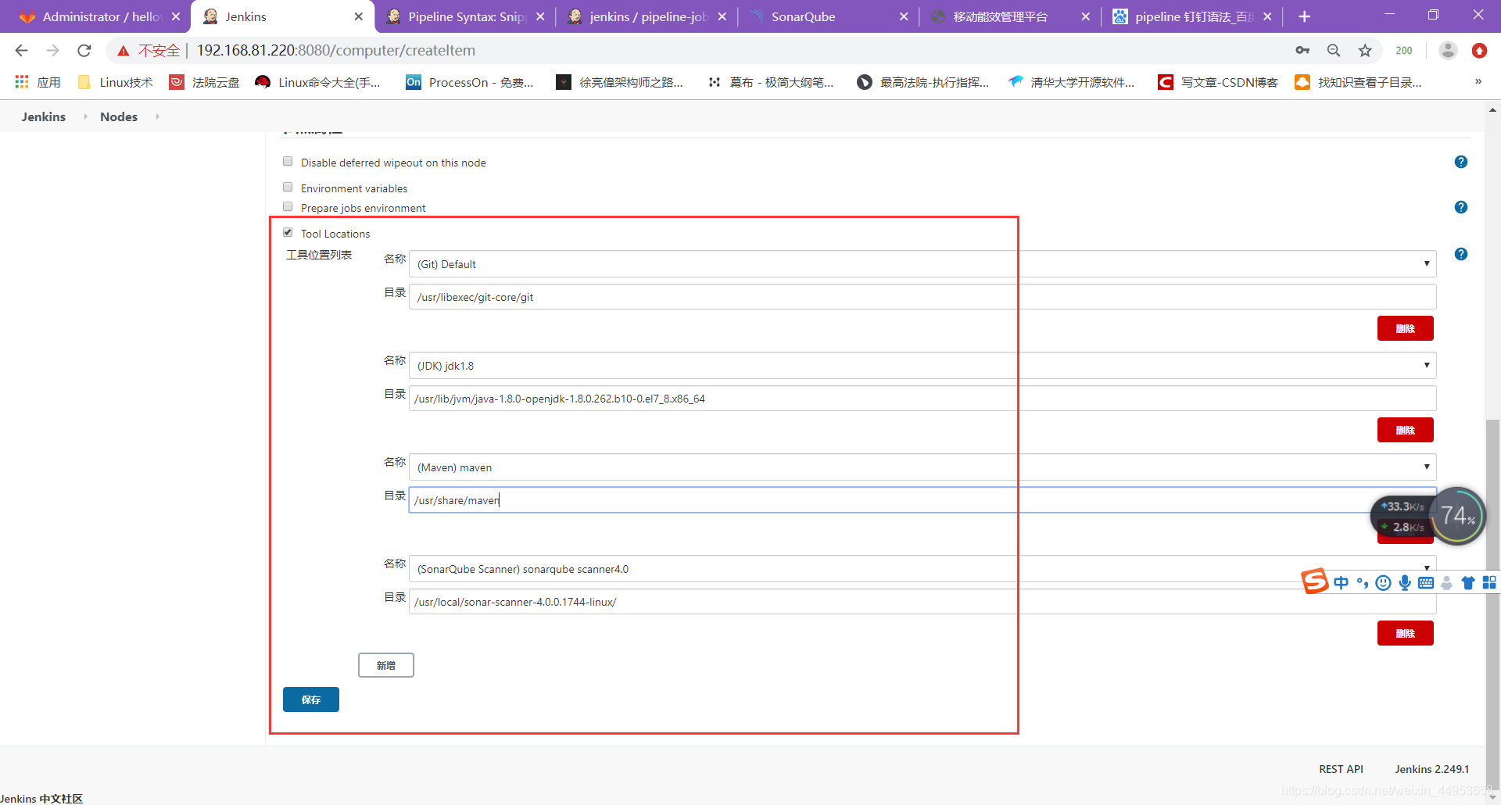1501x805 pixels.
Task: Close the Pipeline Syntax tab
Action: click(540, 16)
